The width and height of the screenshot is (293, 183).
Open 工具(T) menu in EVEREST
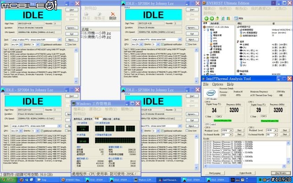(280, 9)
